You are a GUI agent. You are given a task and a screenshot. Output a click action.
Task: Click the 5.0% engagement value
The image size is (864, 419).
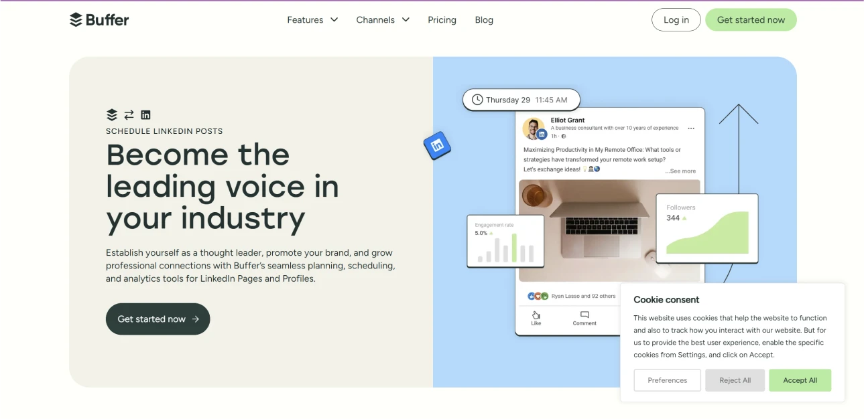(481, 233)
